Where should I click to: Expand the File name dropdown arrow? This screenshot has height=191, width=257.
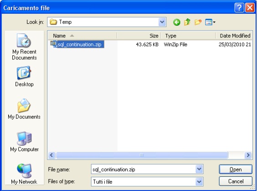[x=199, y=169]
